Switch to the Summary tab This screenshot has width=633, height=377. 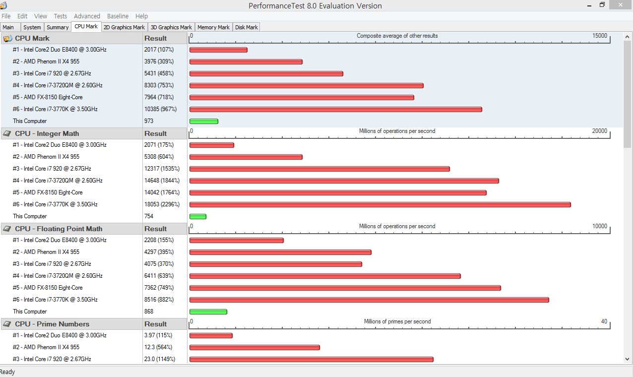point(58,27)
